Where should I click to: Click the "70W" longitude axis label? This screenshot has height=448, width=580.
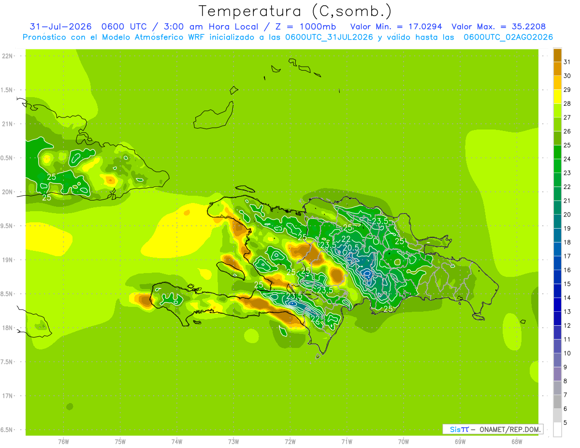click(404, 442)
